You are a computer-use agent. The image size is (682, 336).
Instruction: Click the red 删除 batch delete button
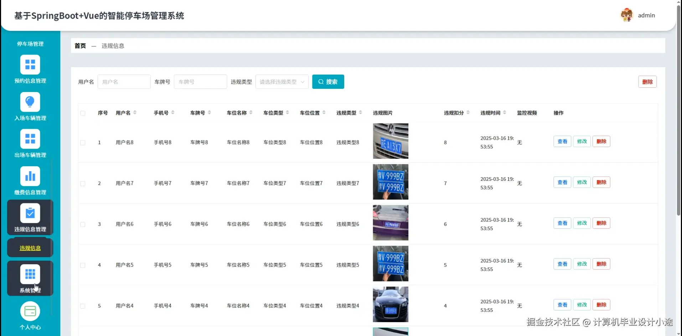click(x=647, y=82)
